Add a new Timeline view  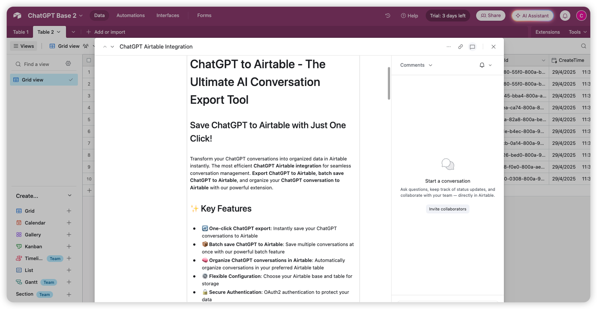click(x=69, y=258)
